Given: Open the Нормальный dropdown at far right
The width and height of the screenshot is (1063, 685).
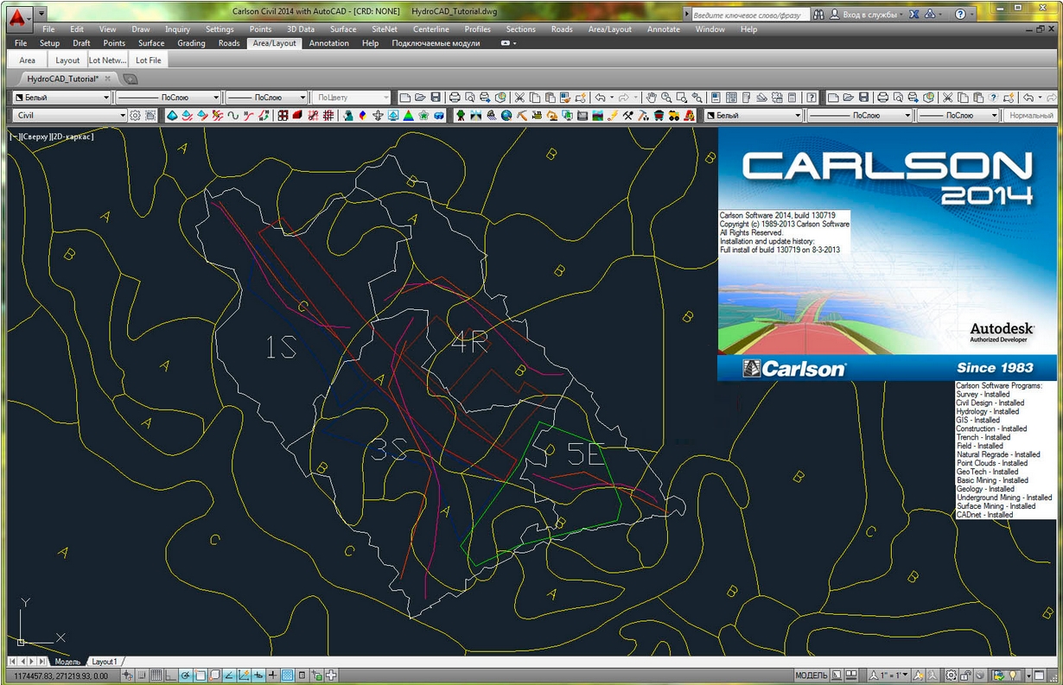Looking at the screenshot, I should click(1031, 115).
